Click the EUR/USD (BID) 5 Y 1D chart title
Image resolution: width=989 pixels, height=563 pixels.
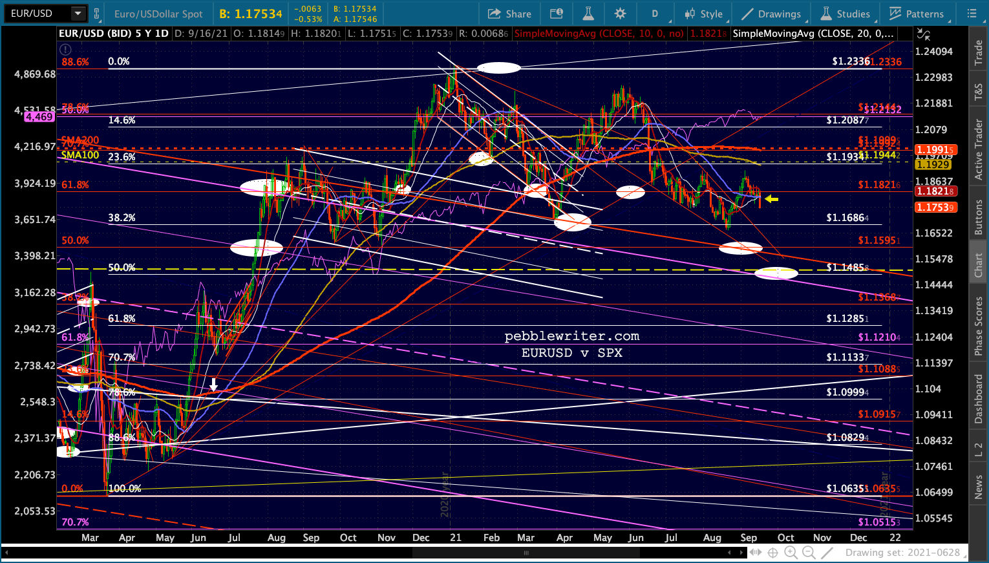point(114,34)
